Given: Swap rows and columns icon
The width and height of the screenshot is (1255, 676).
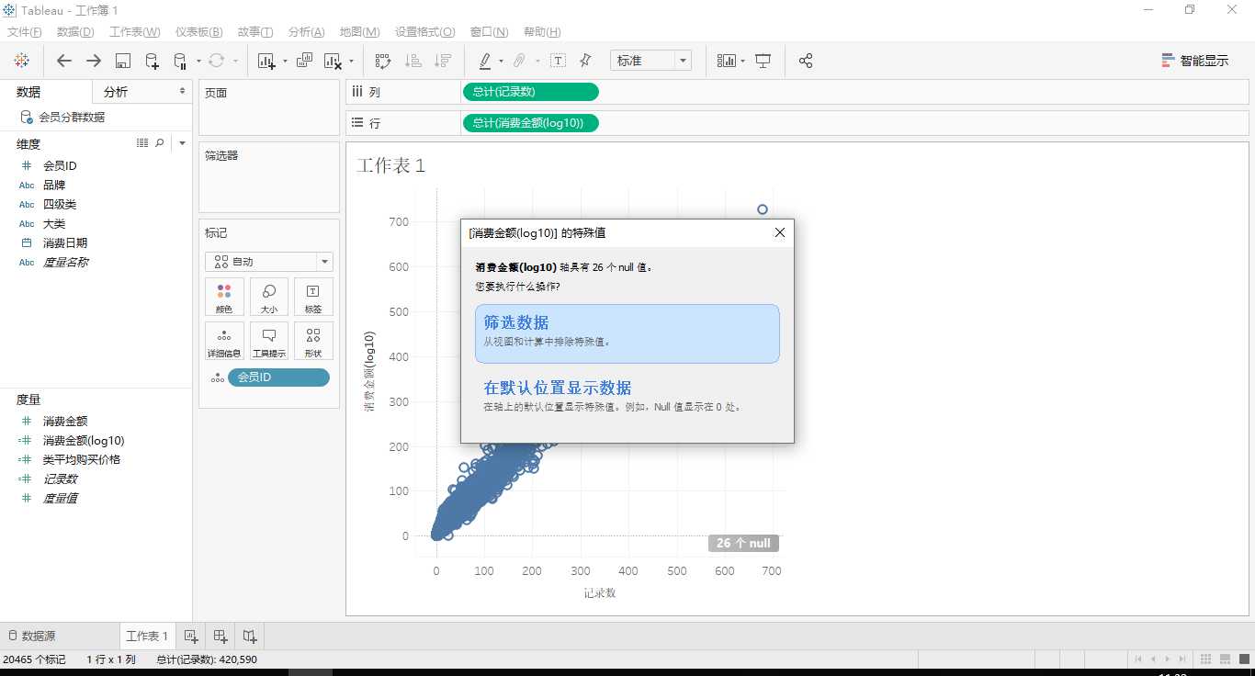Looking at the screenshot, I should [383, 61].
